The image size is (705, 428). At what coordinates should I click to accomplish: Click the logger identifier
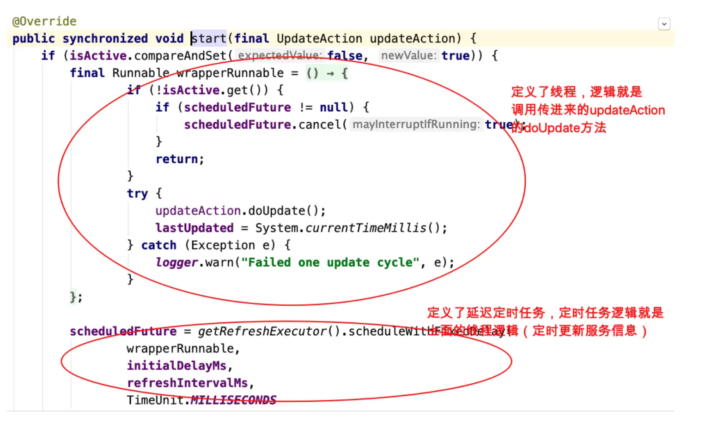(176, 262)
